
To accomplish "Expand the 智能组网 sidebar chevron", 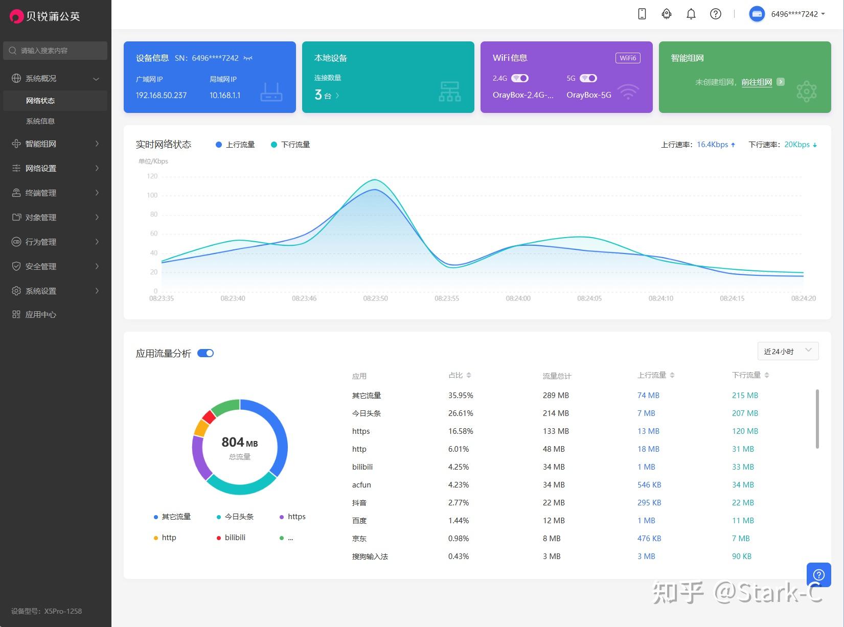I will tap(97, 144).
